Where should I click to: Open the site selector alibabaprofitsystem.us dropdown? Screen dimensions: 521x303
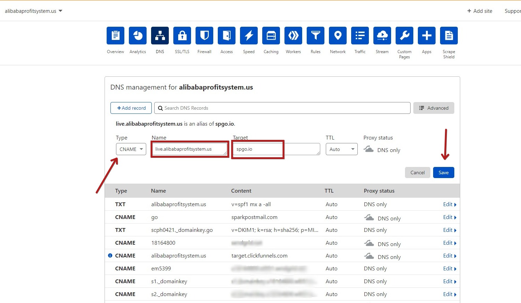(x=33, y=11)
